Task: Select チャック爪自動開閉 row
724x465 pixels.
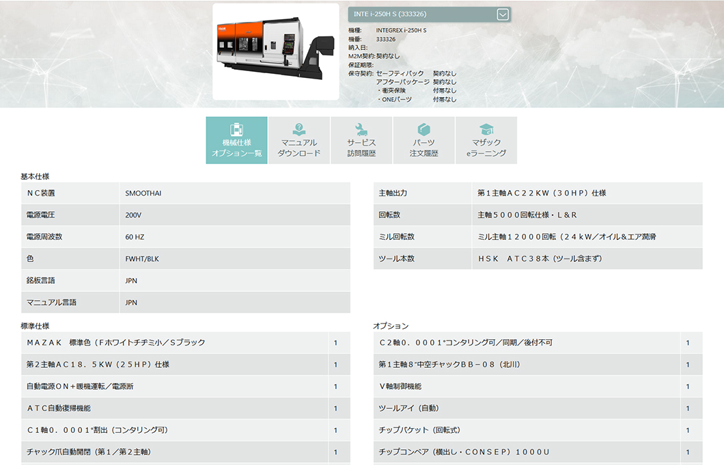Action: [x=186, y=452]
